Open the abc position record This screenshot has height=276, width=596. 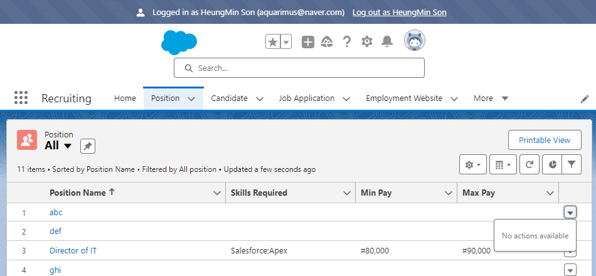pos(56,212)
